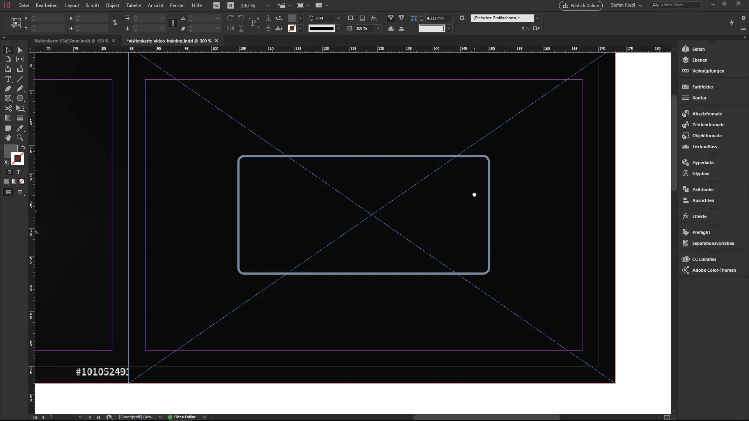This screenshot has width=749, height=421.
Task: Toggle constrain proportions for width and height
Action: click(x=115, y=23)
